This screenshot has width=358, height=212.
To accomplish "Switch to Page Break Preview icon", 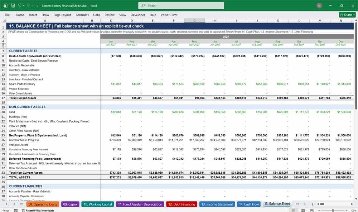I will 312,211.
